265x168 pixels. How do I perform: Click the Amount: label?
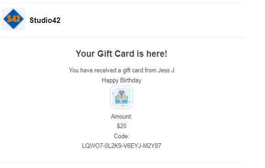pyautogui.click(x=121, y=116)
